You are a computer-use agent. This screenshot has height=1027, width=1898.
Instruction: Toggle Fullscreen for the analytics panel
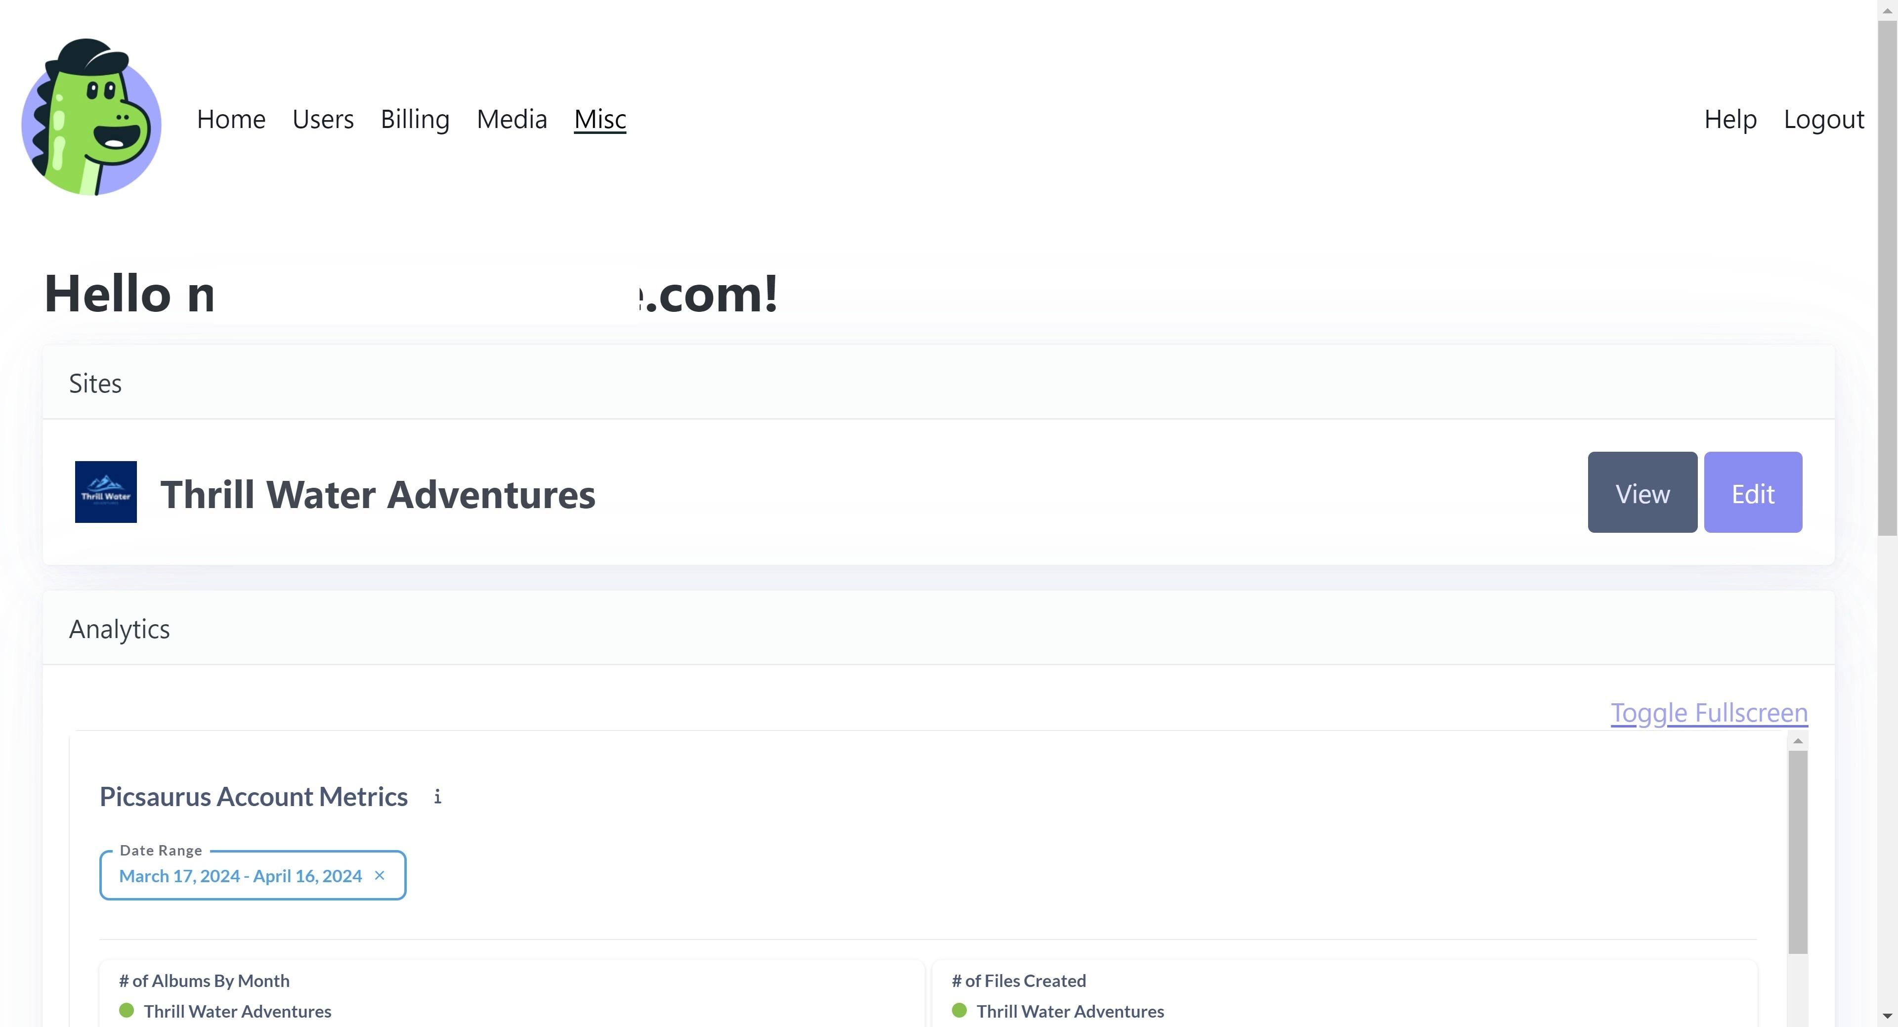[x=1709, y=712]
